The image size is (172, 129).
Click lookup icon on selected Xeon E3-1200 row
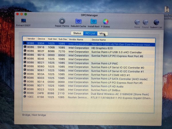coord(25,43)
